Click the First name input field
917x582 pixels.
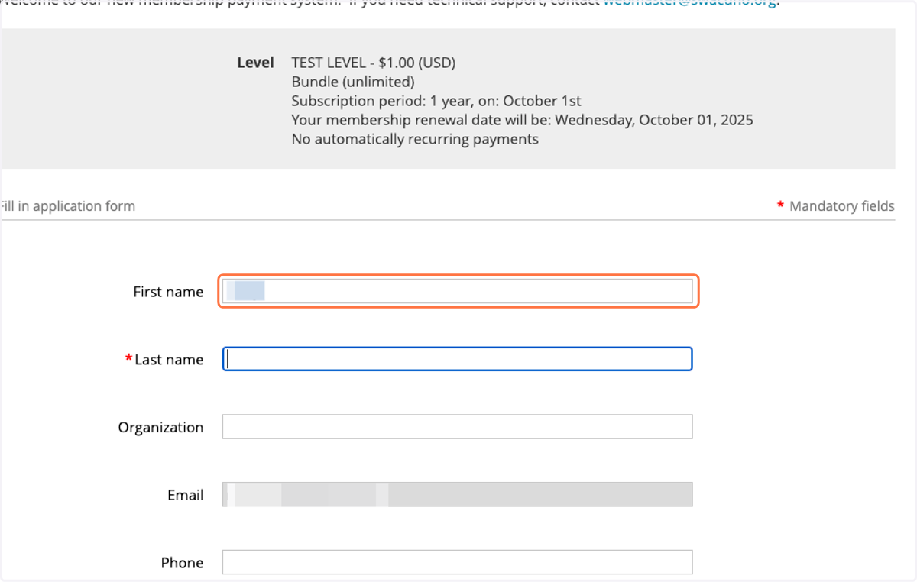coord(458,291)
